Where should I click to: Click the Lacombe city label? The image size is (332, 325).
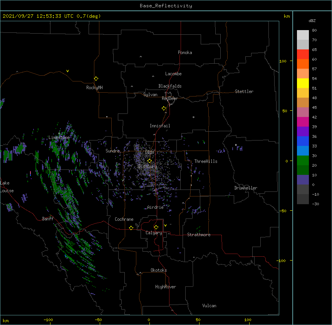click(x=173, y=74)
